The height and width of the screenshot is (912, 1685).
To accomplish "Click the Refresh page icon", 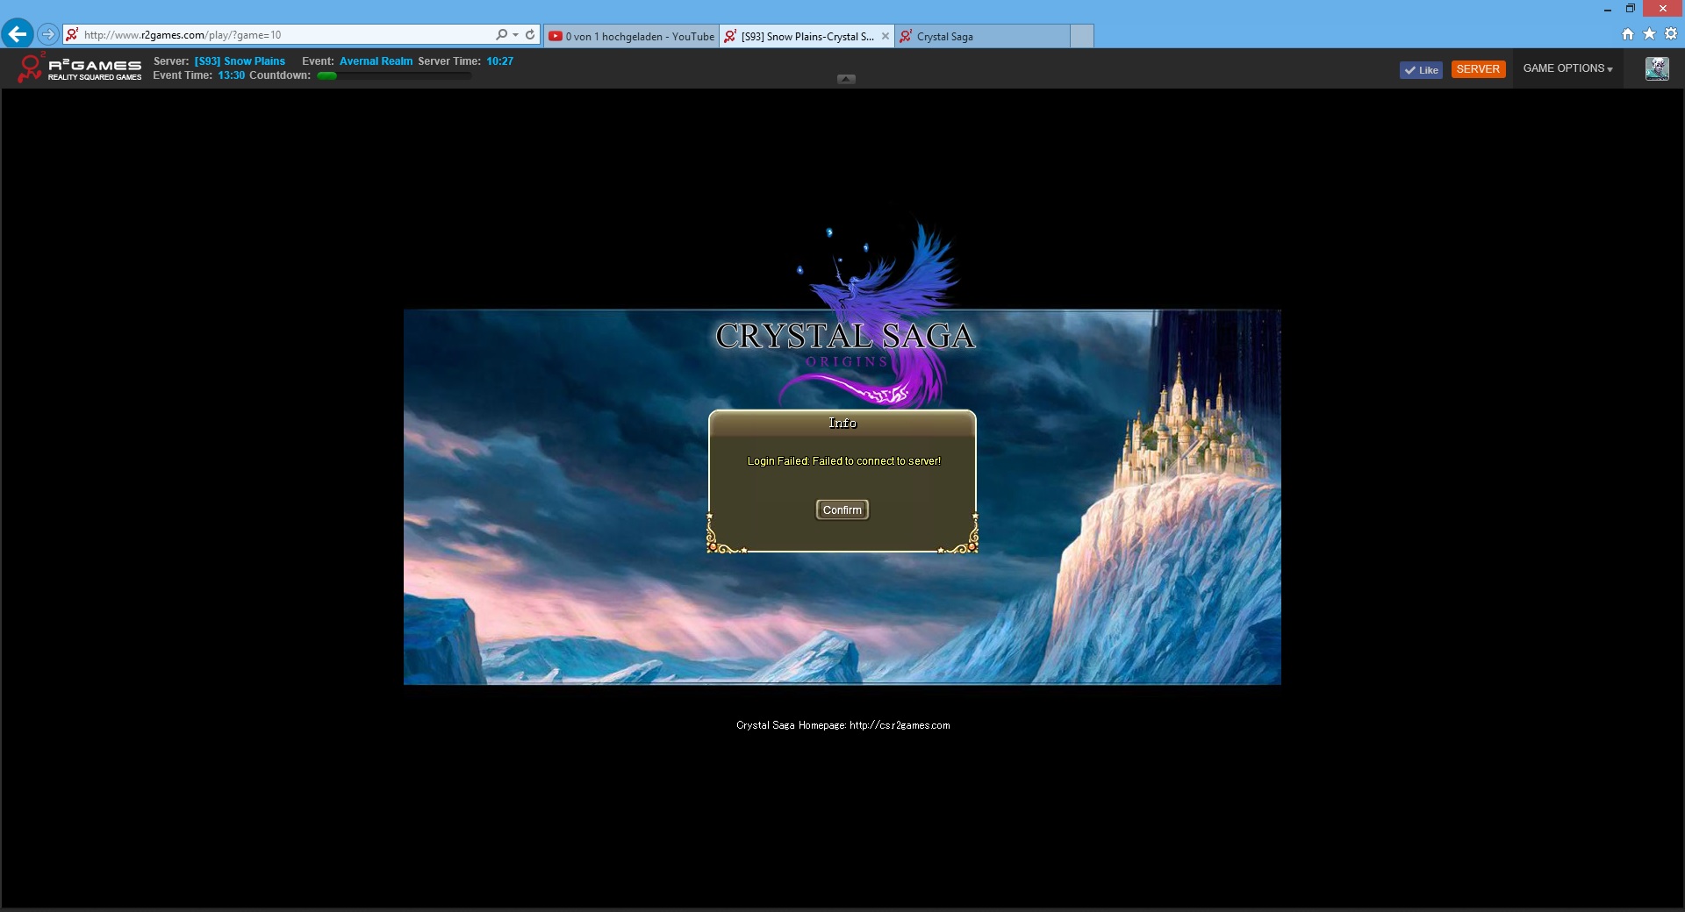I will [530, 35].
